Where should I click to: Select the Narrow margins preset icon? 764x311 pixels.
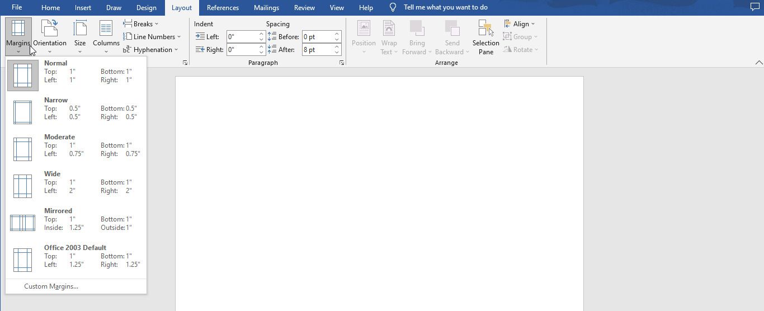23,112
